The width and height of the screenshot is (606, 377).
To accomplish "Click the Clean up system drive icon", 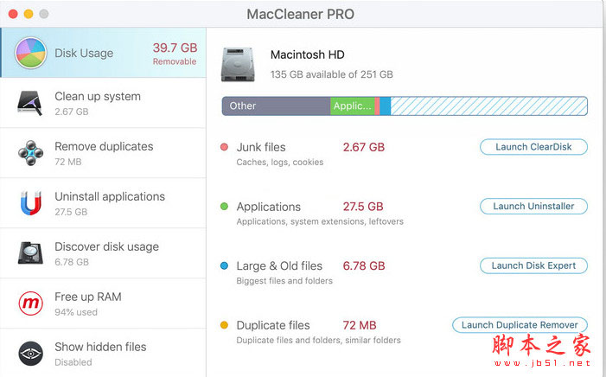I will (x=32, y=104).
